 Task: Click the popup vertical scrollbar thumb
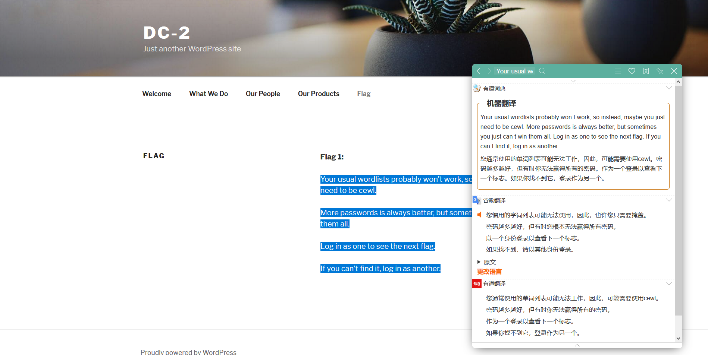678,200
